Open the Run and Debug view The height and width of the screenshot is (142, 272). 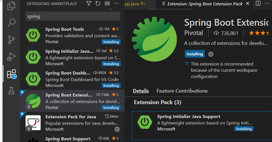[x=11, y=57]
